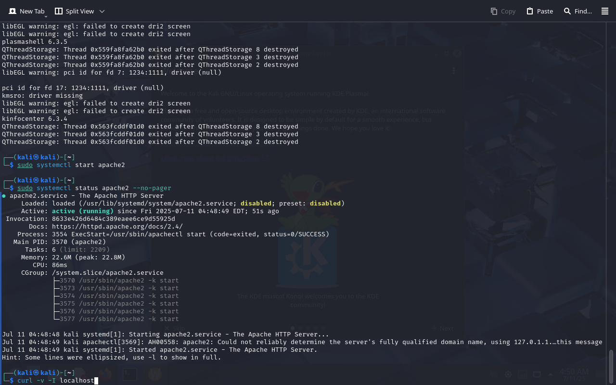Click the 'CPU: 86ms' line
This screenshot has height=385, width=616.
[50, 265]
